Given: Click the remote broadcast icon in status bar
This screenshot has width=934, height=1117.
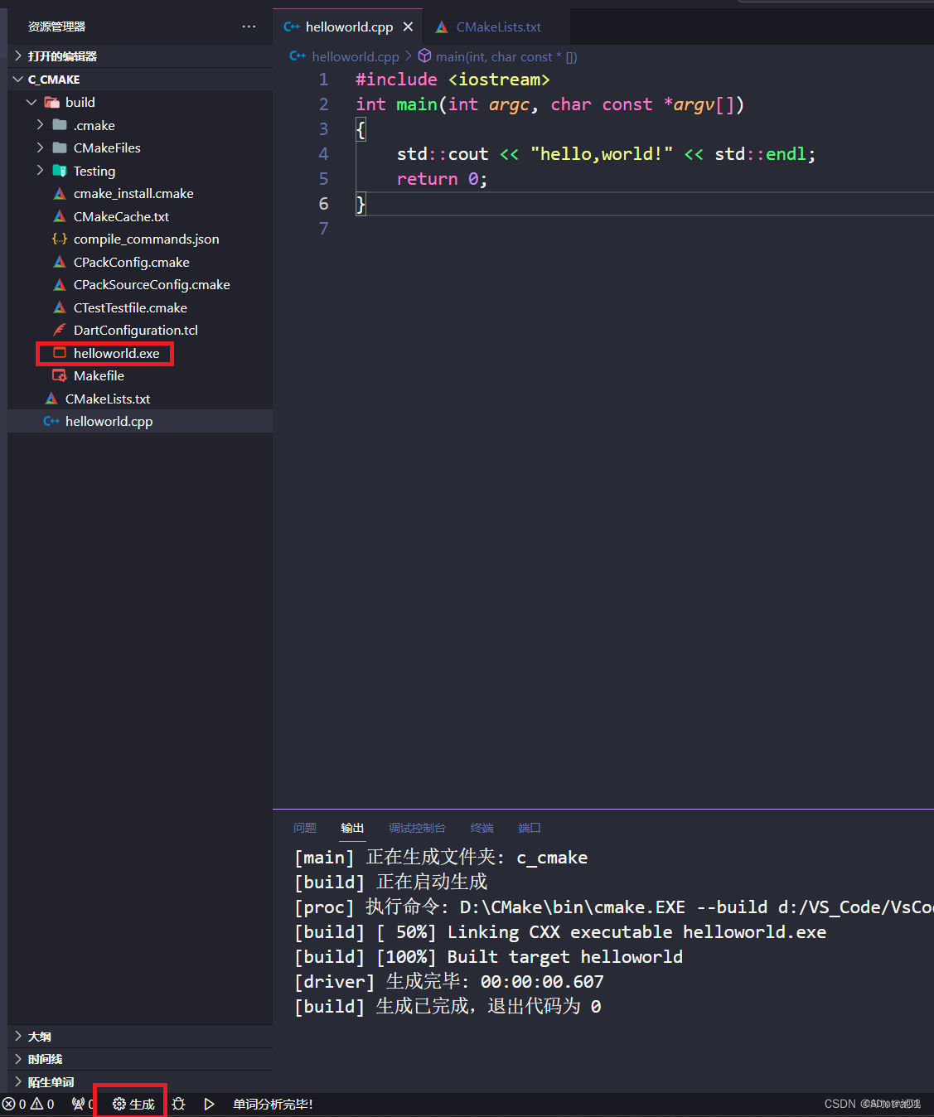Looking at the screenshot, I should [77, 1104].
